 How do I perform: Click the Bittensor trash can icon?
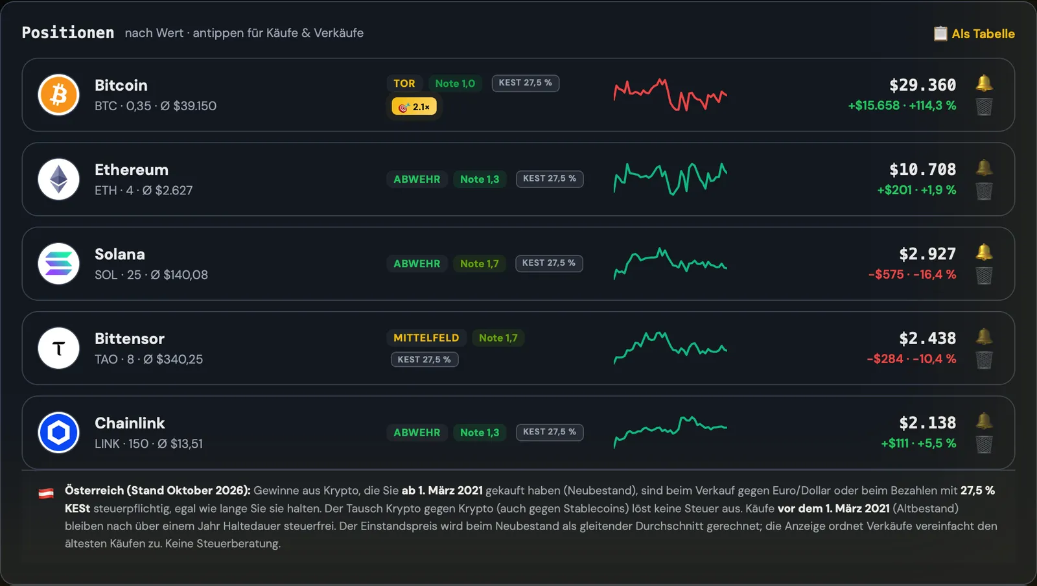[984, 360]
